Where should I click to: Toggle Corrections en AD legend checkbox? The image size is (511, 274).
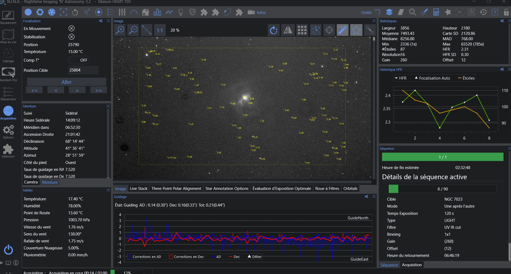pos(130,257)
